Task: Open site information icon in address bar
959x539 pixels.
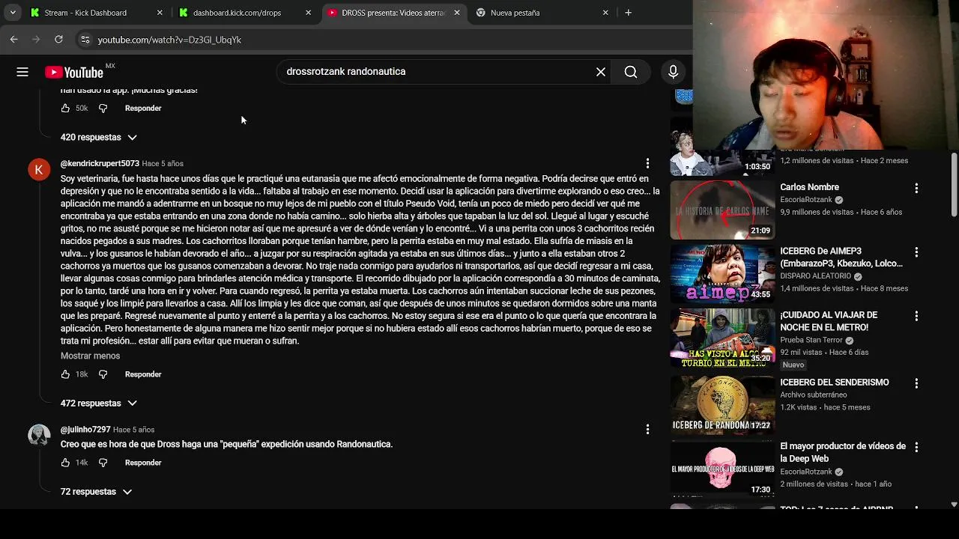Action: pyautogui.click(x=85, y=40)
